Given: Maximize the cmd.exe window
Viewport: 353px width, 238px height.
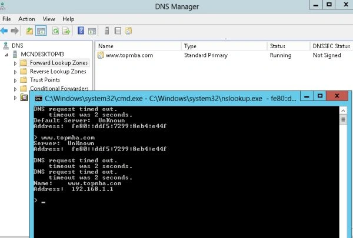Looking at the screenshot, I should pos(319,96).
